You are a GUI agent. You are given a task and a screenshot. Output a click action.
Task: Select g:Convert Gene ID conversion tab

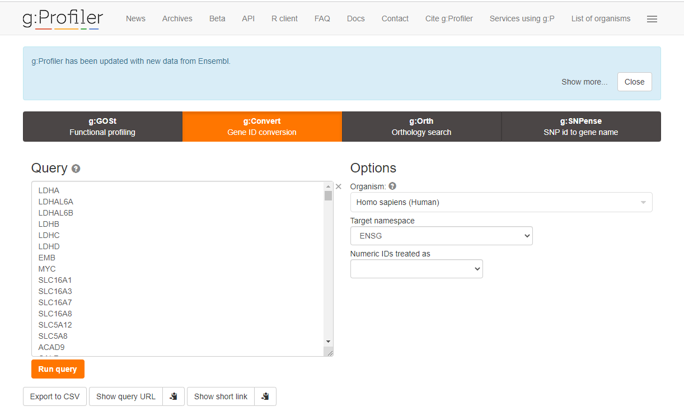[262, 127]
